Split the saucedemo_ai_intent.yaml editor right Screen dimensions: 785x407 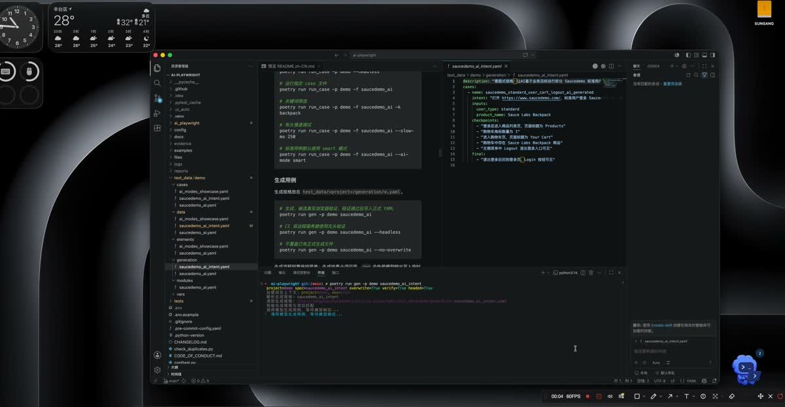point(611,66)
